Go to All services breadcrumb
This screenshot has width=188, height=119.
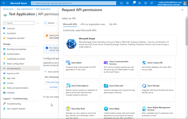point(8,9)
